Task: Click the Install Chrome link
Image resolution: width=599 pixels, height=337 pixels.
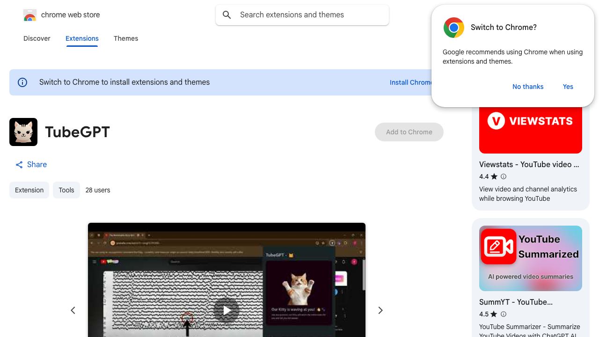Action: 411,82
